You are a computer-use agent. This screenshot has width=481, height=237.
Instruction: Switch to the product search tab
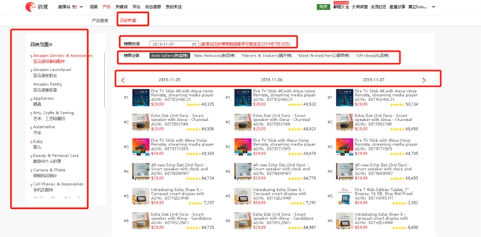pos(100,21)
